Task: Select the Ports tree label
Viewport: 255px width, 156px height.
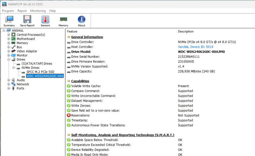Action: (20, 88)
